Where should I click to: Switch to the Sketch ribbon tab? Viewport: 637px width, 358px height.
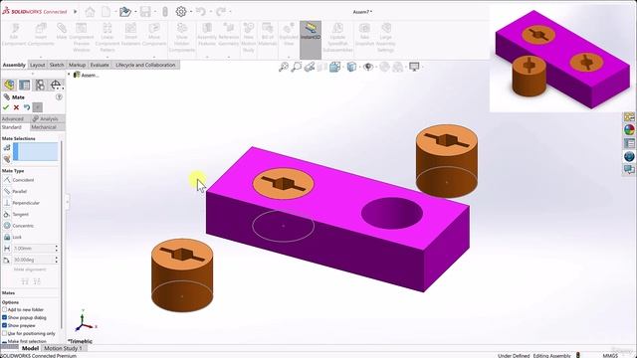[57, 65]
